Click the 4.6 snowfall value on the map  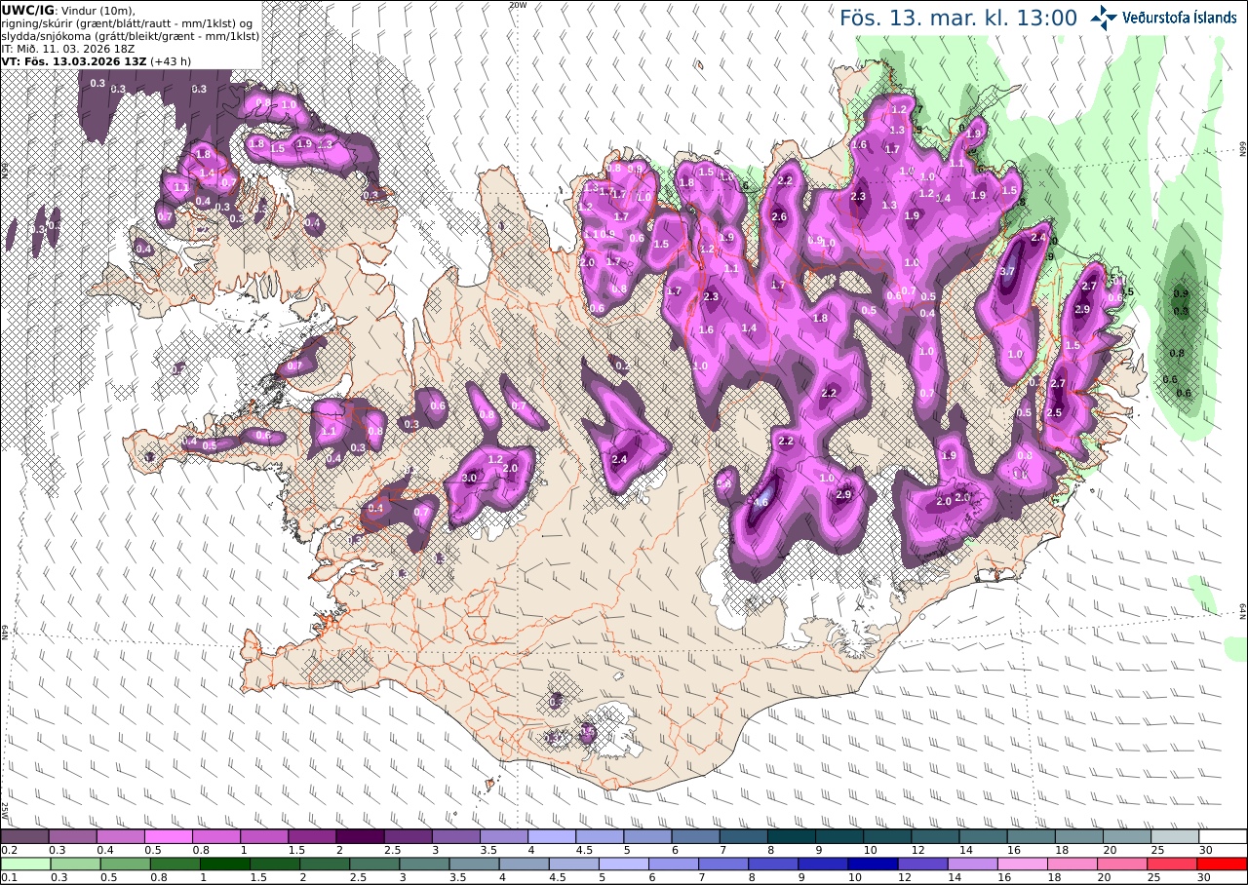pyautogui.click(x=761, y=501)
